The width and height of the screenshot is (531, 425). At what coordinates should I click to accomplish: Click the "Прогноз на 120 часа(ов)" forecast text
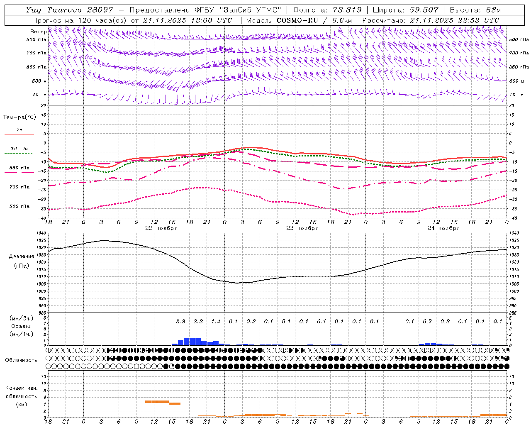(x=80, y=20)
